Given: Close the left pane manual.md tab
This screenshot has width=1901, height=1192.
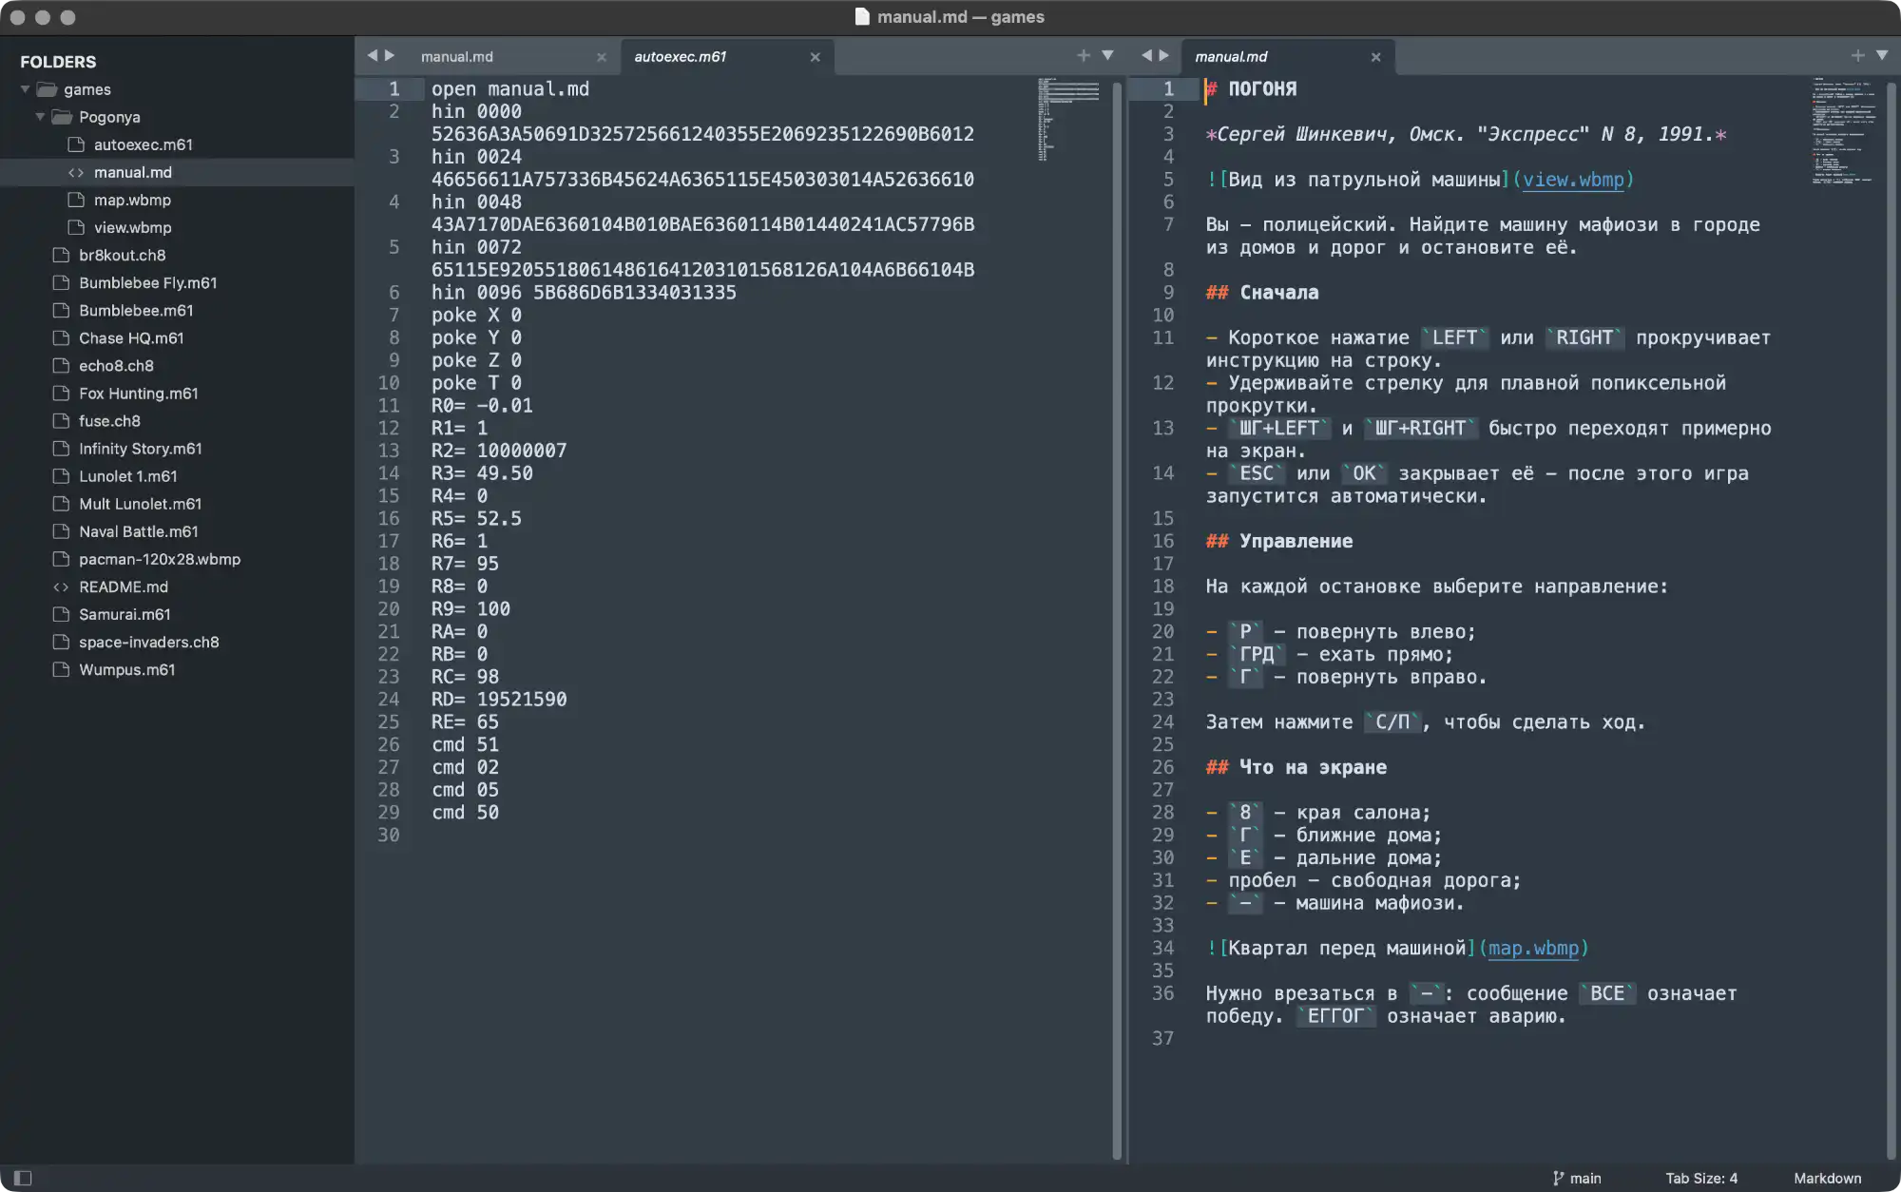Looking at the screenshot, I should coord(601,57).
